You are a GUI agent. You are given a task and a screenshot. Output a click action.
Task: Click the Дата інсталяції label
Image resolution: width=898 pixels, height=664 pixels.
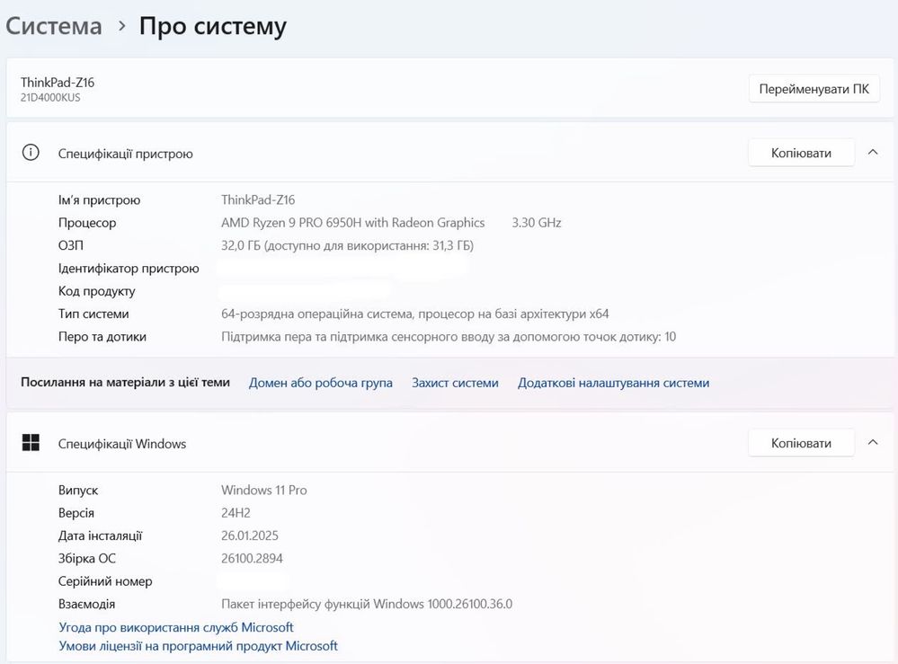pyautogui.click(x=100, y=536)
